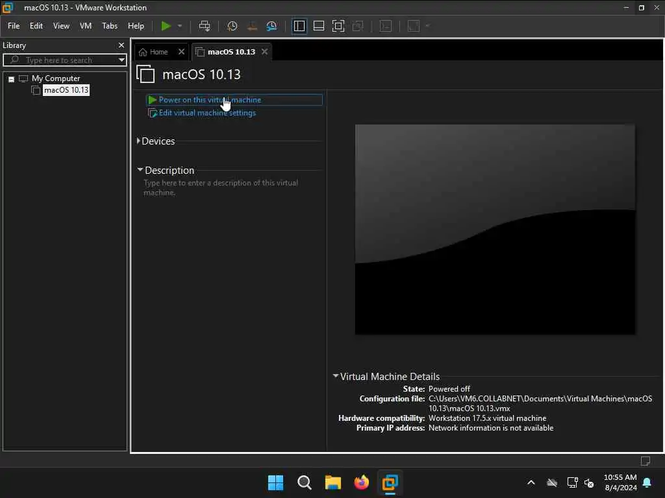Show hidden system tray icons
Image resolution: width=665 pixels, height=498 pixels.
531,482
